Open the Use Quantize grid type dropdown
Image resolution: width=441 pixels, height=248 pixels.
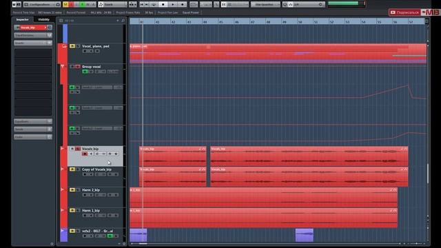(265, 4)
